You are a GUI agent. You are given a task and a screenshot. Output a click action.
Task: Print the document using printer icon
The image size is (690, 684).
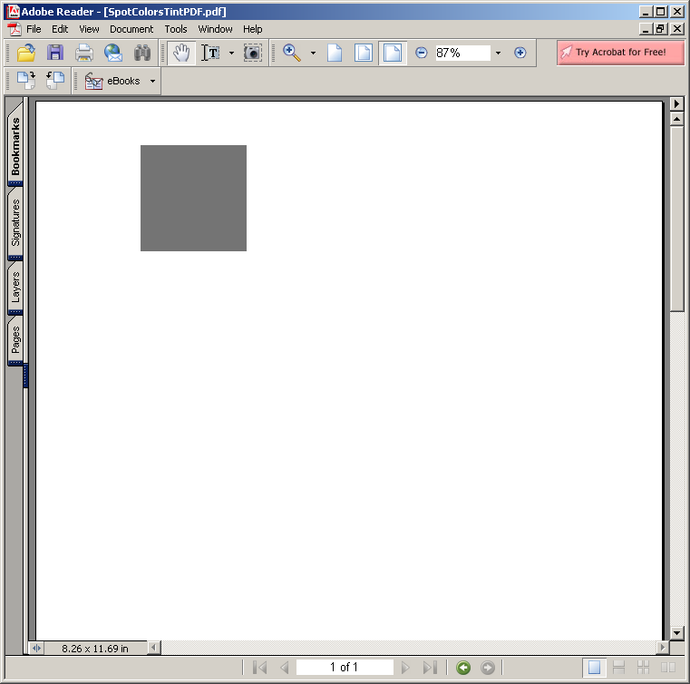tap(84, 53)
